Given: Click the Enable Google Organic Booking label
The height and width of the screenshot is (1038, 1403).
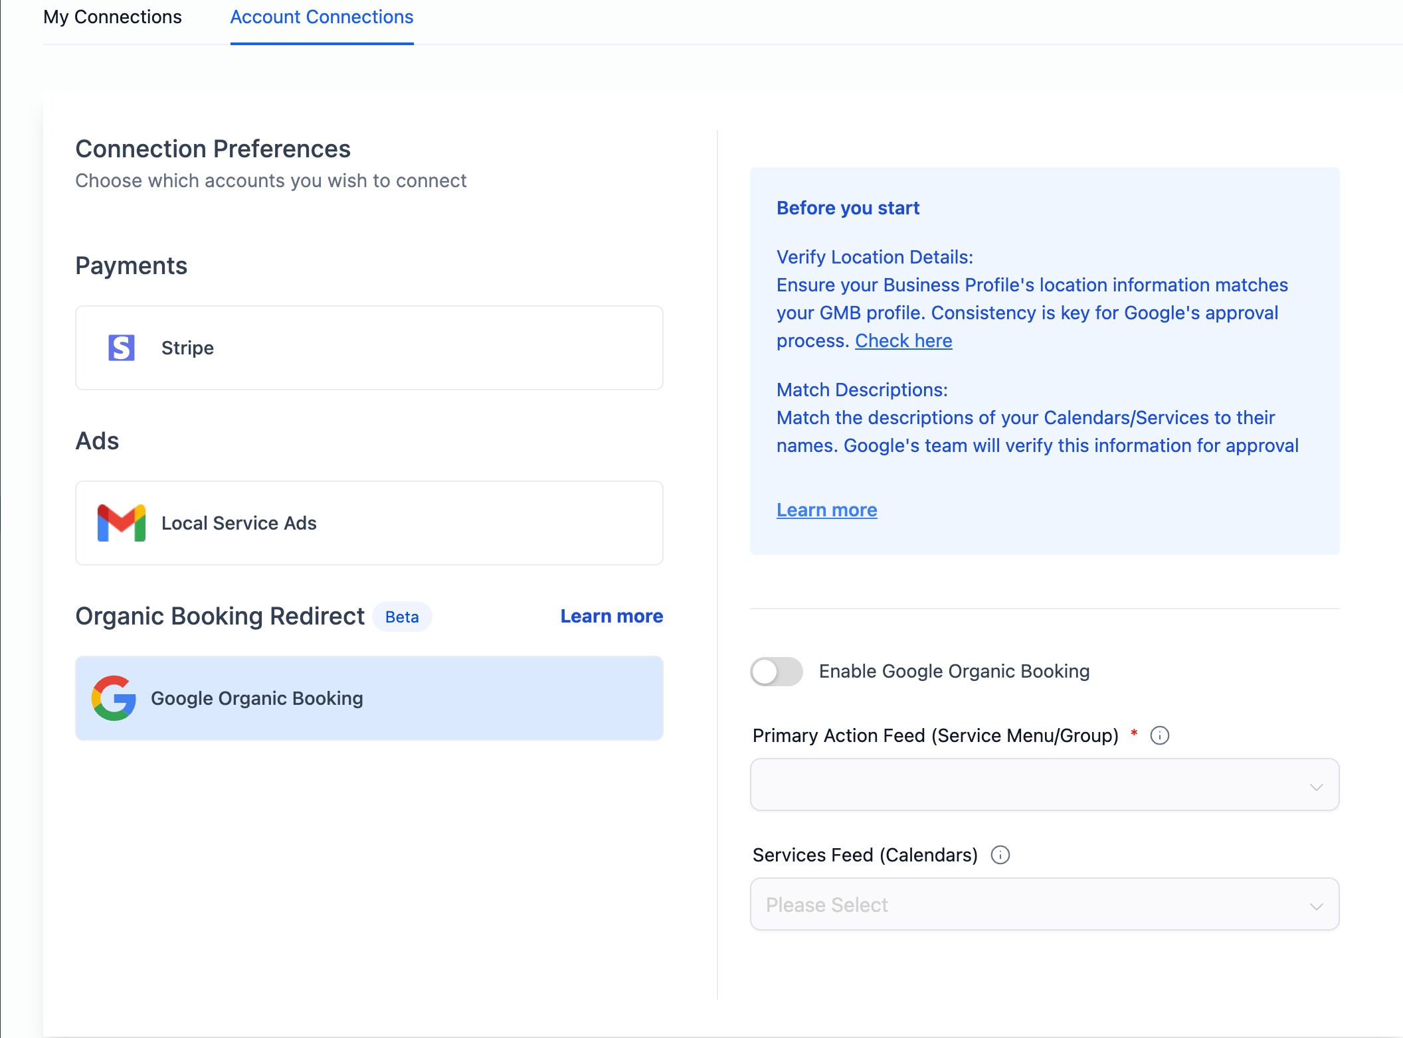Looking at the screenshot, I should click(x=954, y=672).
